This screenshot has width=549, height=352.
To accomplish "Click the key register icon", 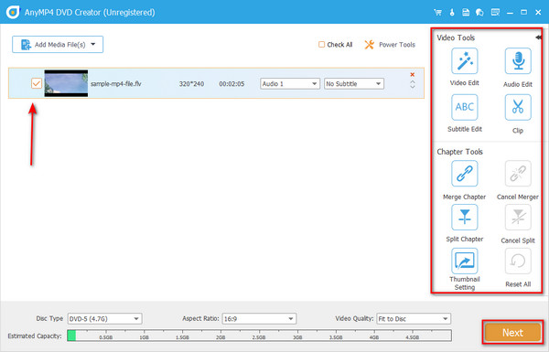I will tap(452, 13).
